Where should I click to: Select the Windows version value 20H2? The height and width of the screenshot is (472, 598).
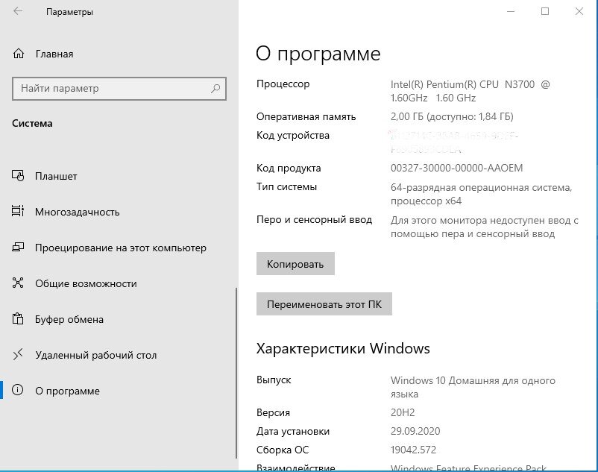(403, 412)
